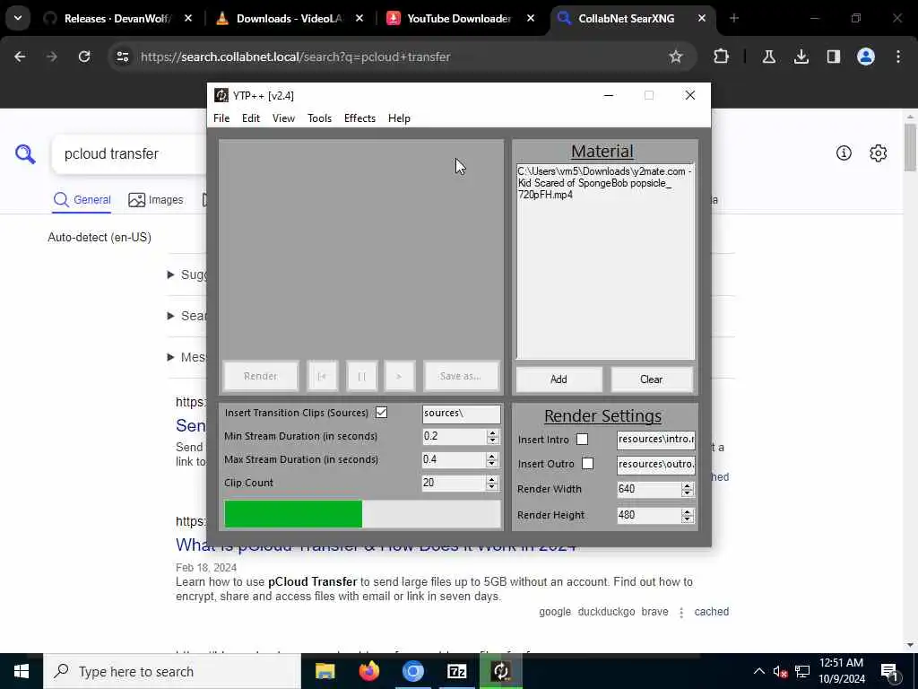Image resolution: width=918 pixels, height=689 pixels.
Task: Toggle the browser side panel icon
Action: click(x=833, y=57)
